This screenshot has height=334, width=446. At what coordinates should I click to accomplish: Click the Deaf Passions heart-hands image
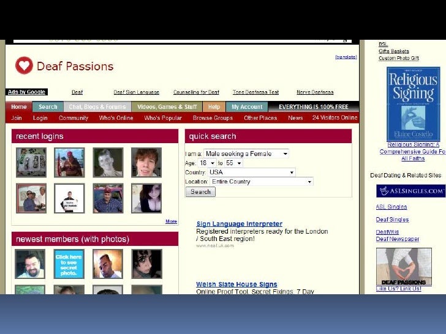pos(404,266)
